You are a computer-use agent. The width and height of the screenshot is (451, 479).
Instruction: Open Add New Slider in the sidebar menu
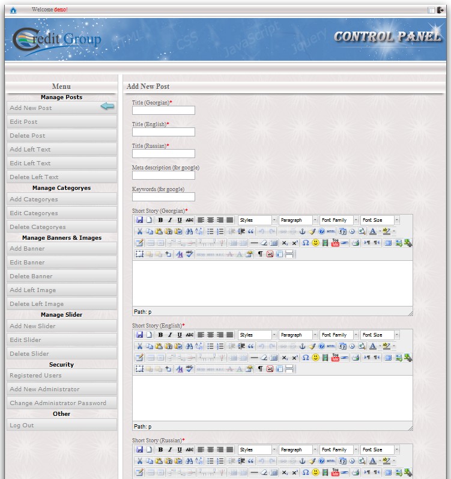click(x=61, y=326)
